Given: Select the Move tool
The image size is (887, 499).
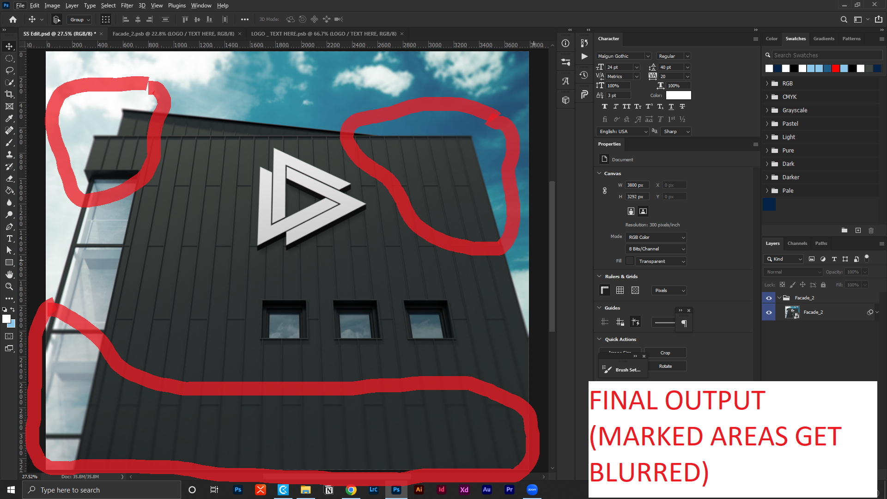Looking at the screenshot, I should (x=9, y=46).
